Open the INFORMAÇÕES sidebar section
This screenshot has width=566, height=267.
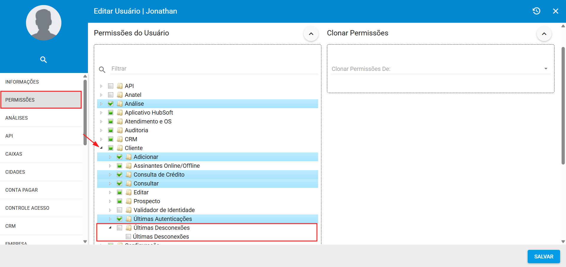(x=22, y=82)
